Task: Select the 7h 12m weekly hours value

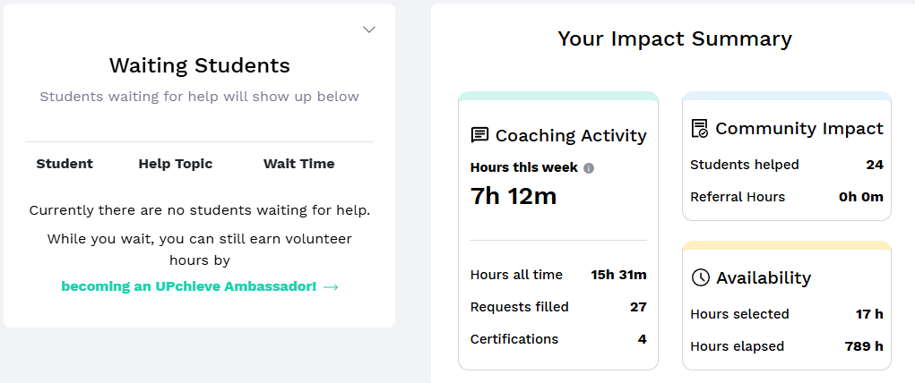Action: pyautogui.click(x=514, y=196)
